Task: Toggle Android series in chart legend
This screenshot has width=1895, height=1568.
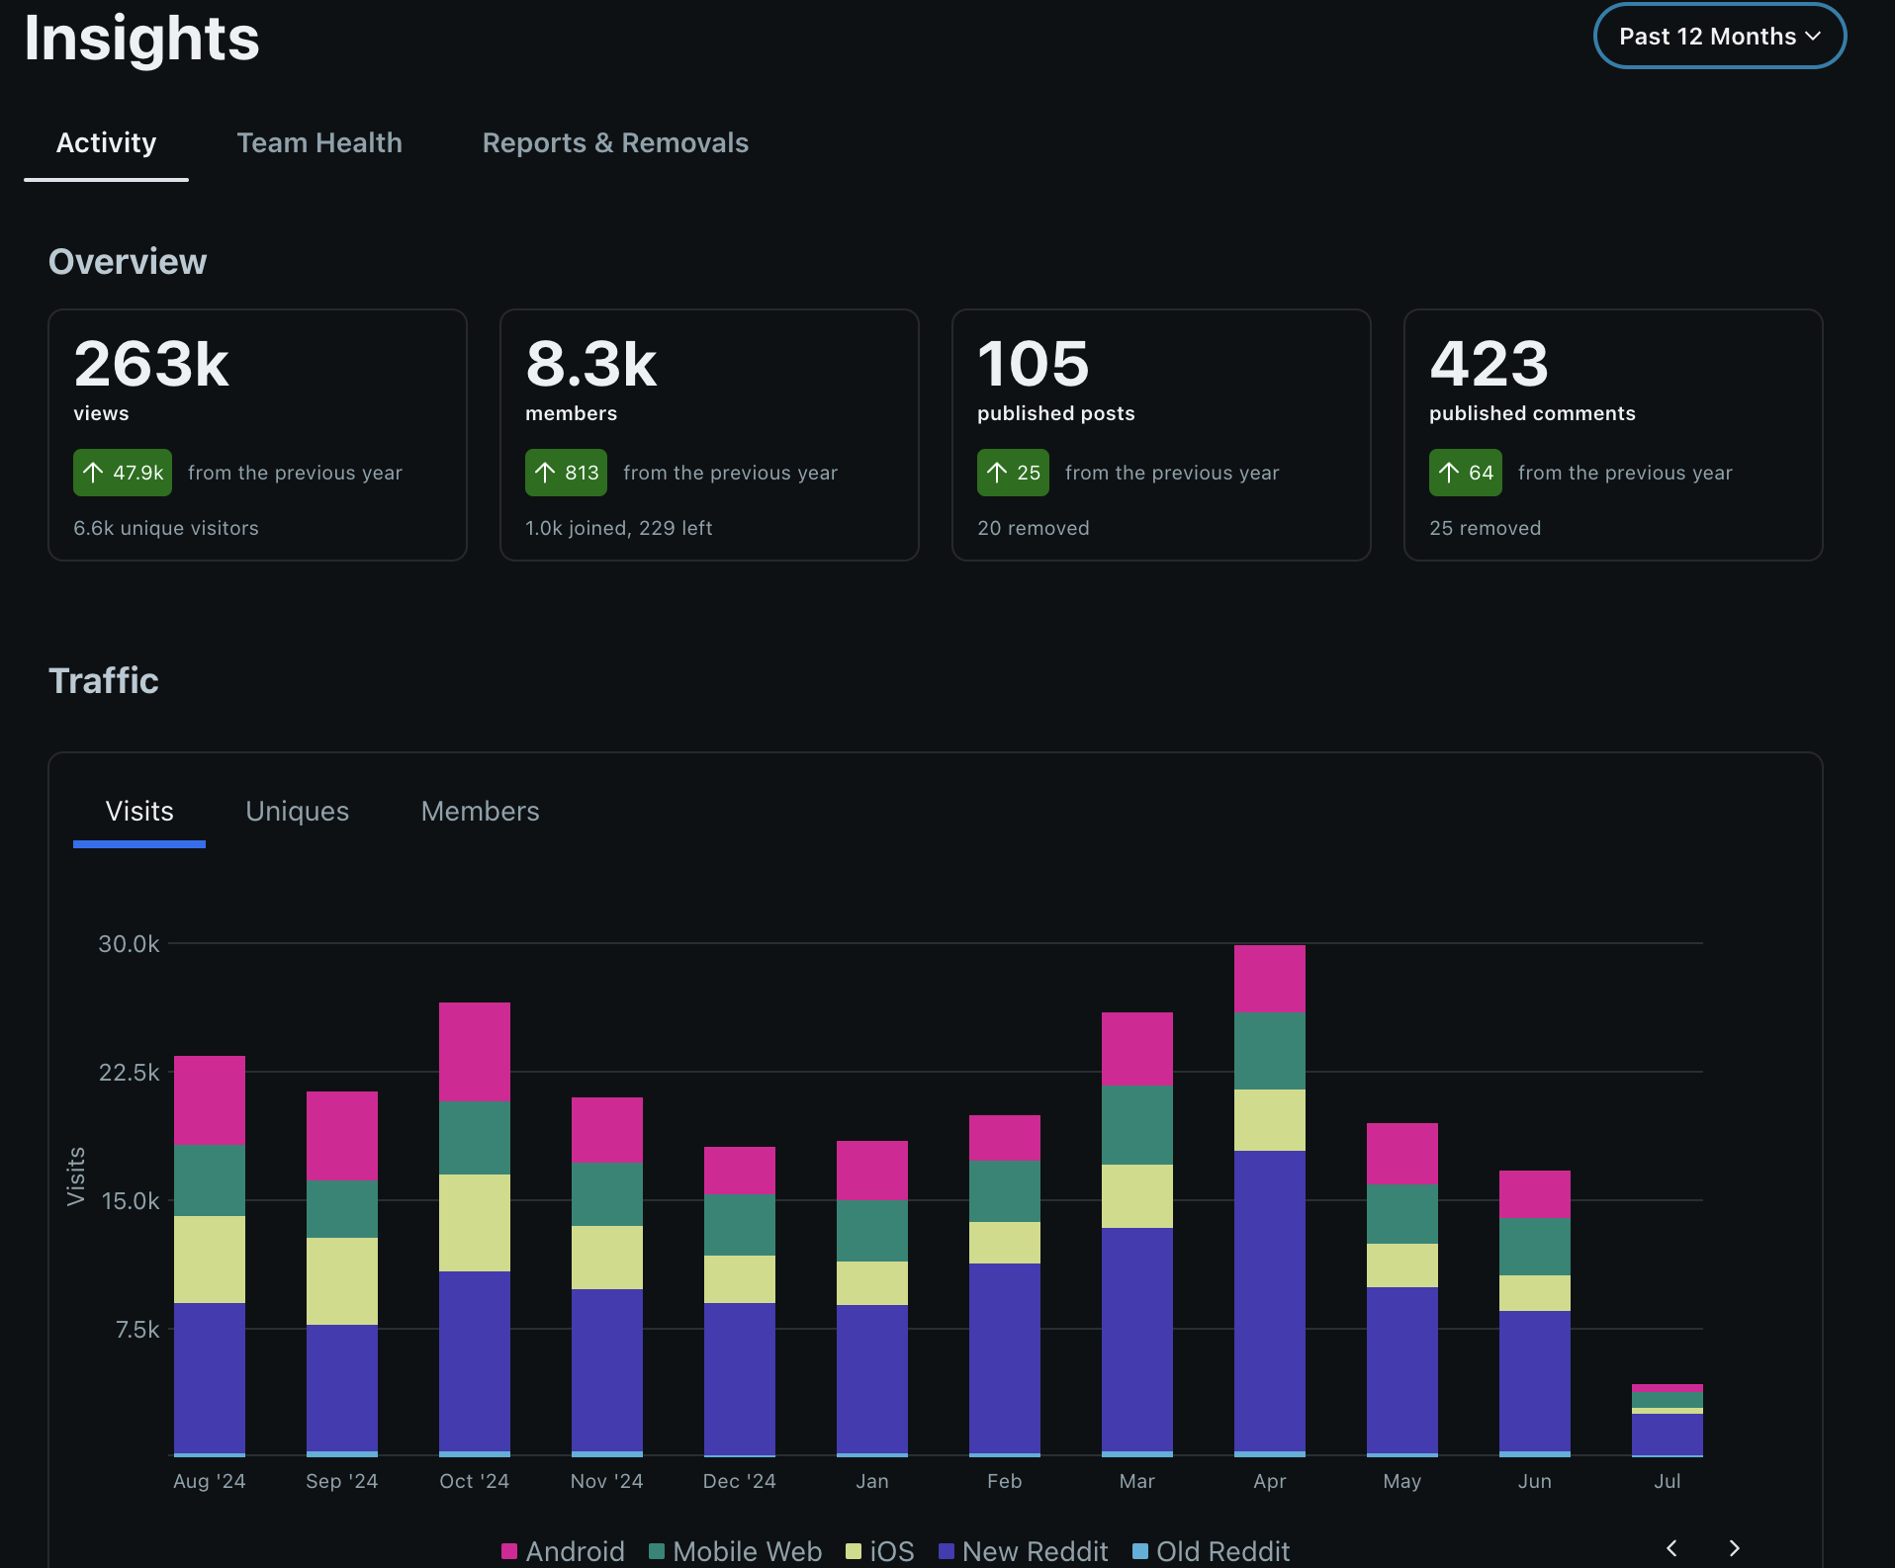Action: pyautogui.click(x=563, y=1551)
